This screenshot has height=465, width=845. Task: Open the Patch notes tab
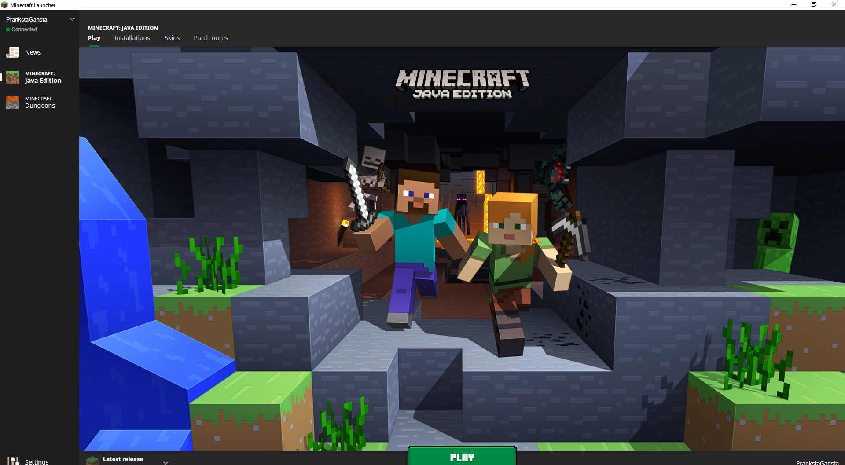click(x=211, y=38)
